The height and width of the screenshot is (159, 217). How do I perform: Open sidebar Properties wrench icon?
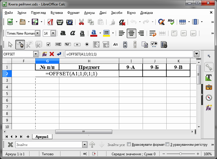(x=209, y=67)
